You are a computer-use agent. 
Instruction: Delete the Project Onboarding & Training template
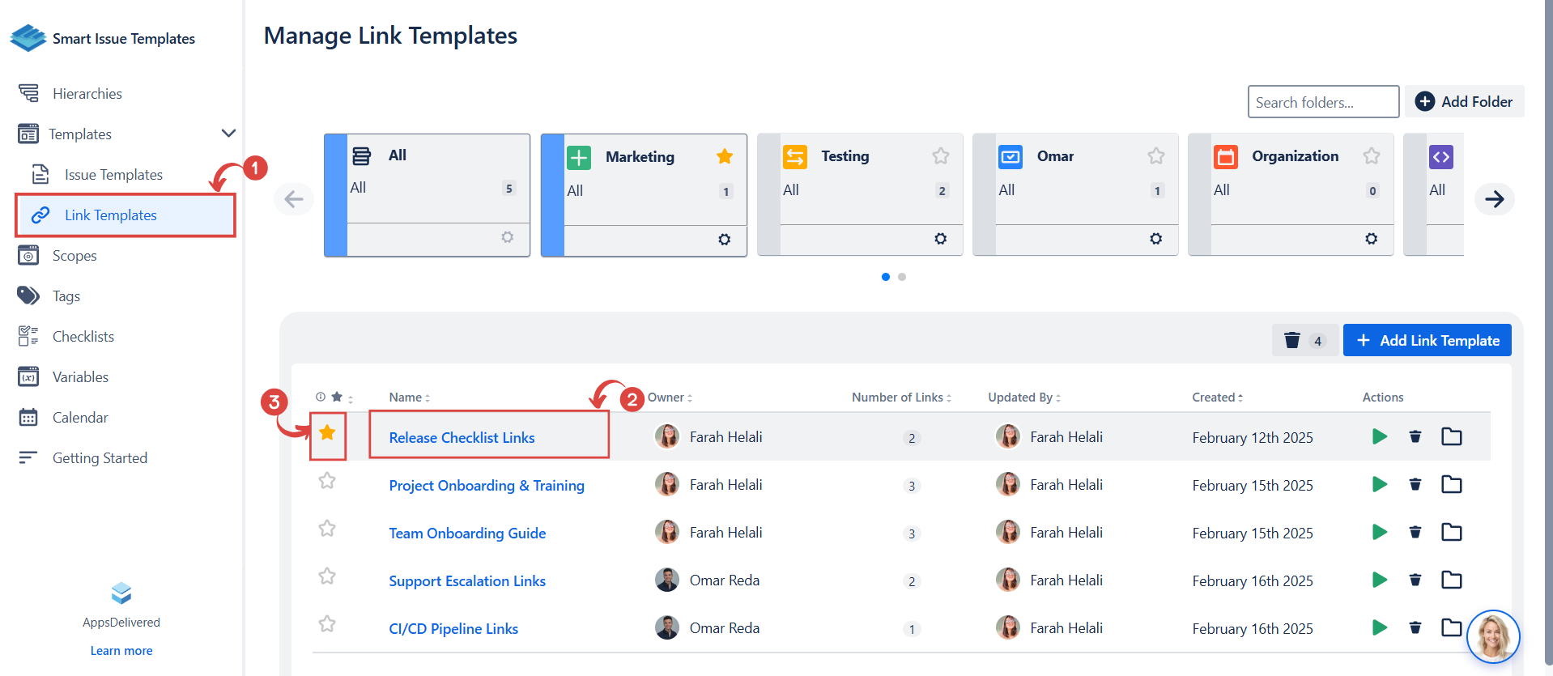[x=1415, y=485]
